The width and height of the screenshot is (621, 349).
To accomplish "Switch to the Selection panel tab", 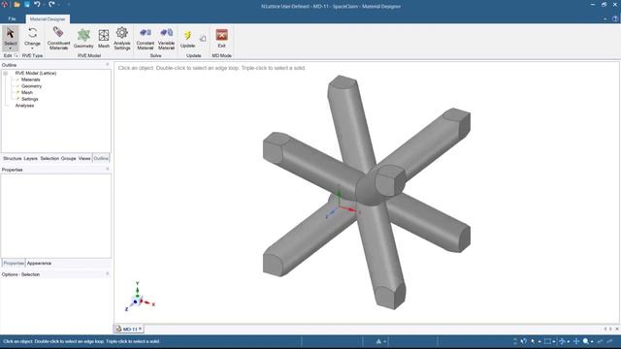I will pyautogui.click(x=49, y=158).
